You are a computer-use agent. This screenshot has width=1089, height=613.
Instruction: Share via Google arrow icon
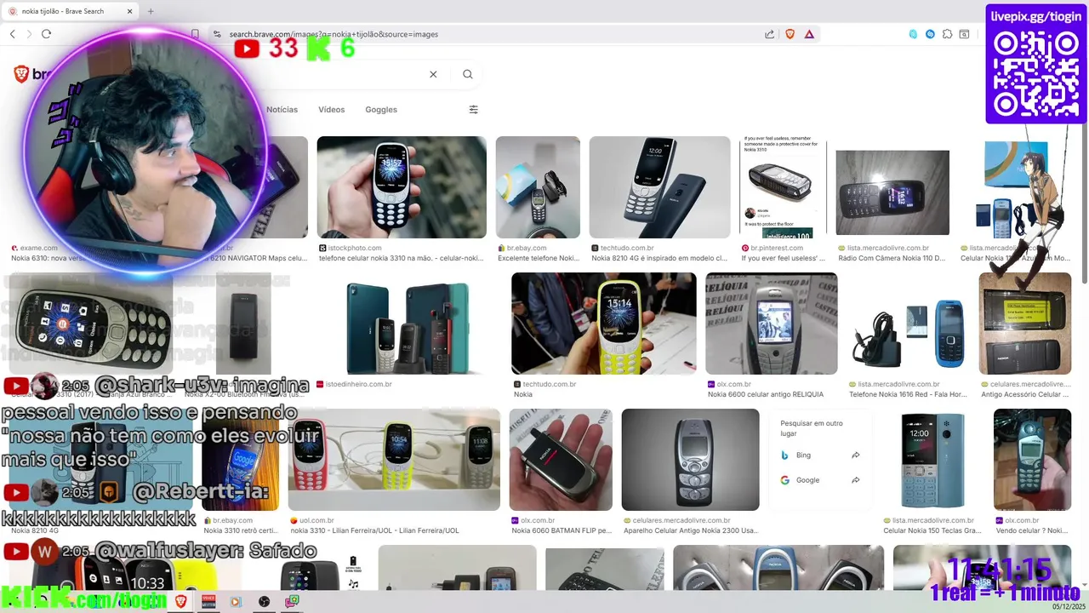855,480
